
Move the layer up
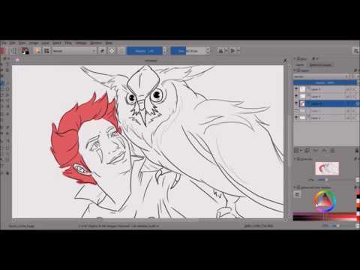(324, 151)
